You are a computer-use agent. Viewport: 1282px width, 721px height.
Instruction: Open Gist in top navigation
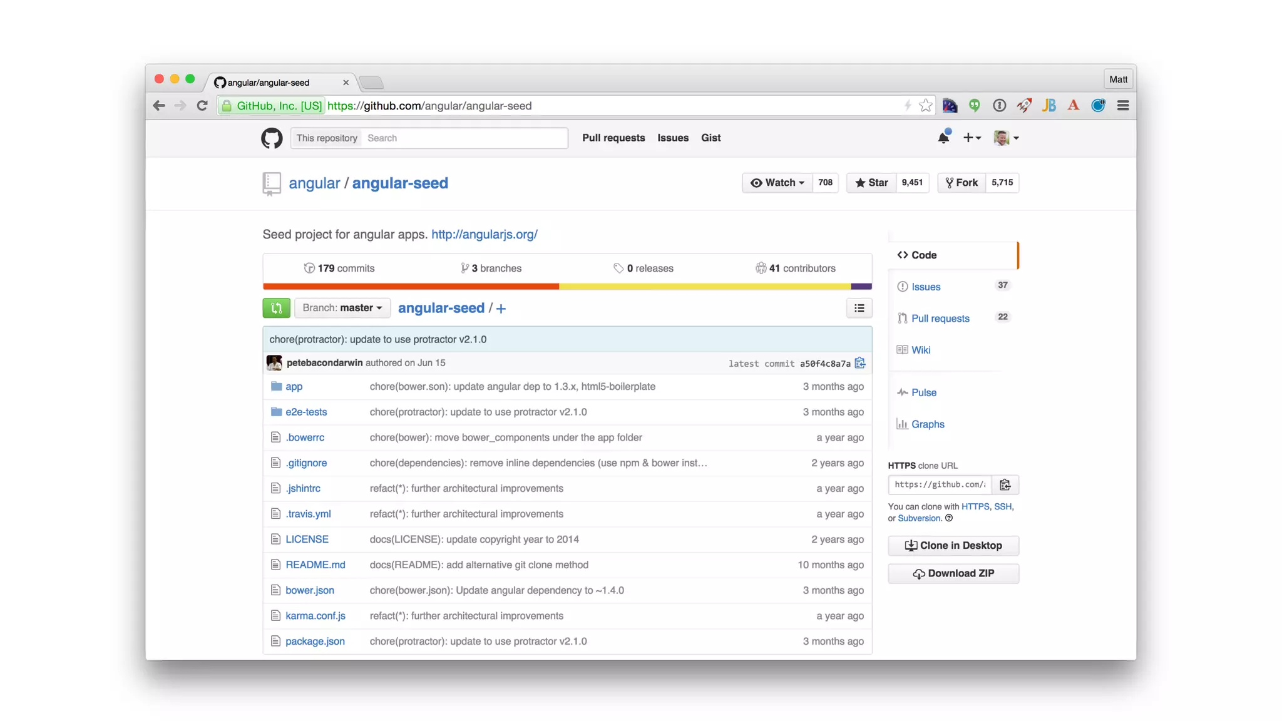(x=710, y=138)
